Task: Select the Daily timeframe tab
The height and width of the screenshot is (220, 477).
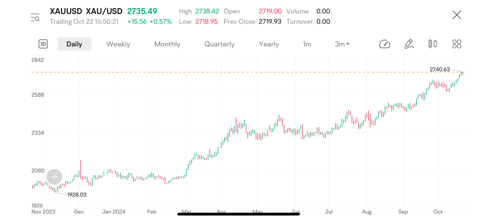Action: 74,44
